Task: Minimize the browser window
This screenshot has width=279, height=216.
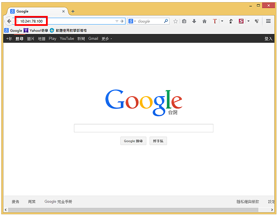Action: pos(251,6)
